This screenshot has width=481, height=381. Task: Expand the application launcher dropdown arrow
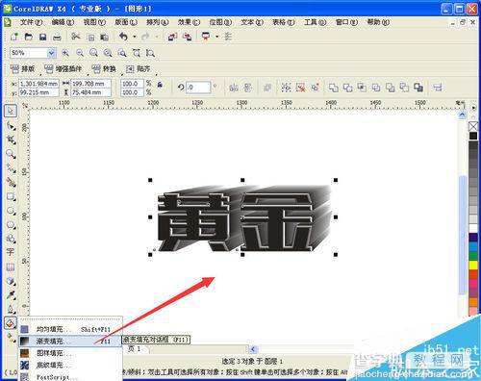pos(217,37)
